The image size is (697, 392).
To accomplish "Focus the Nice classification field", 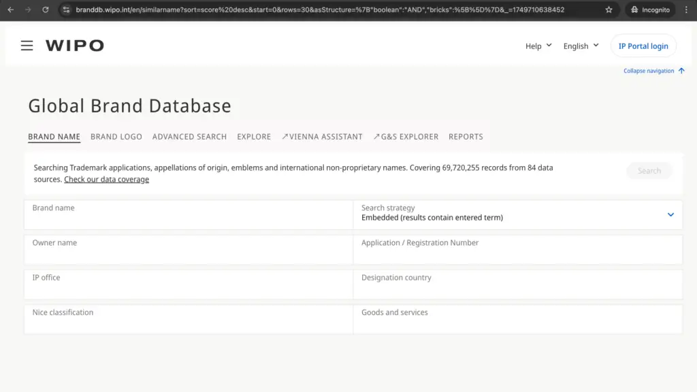I will (189, 319).
